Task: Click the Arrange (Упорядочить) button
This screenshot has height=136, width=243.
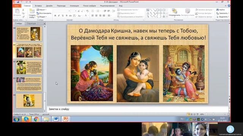Action: pyautogui.click(x=175, y=12)
